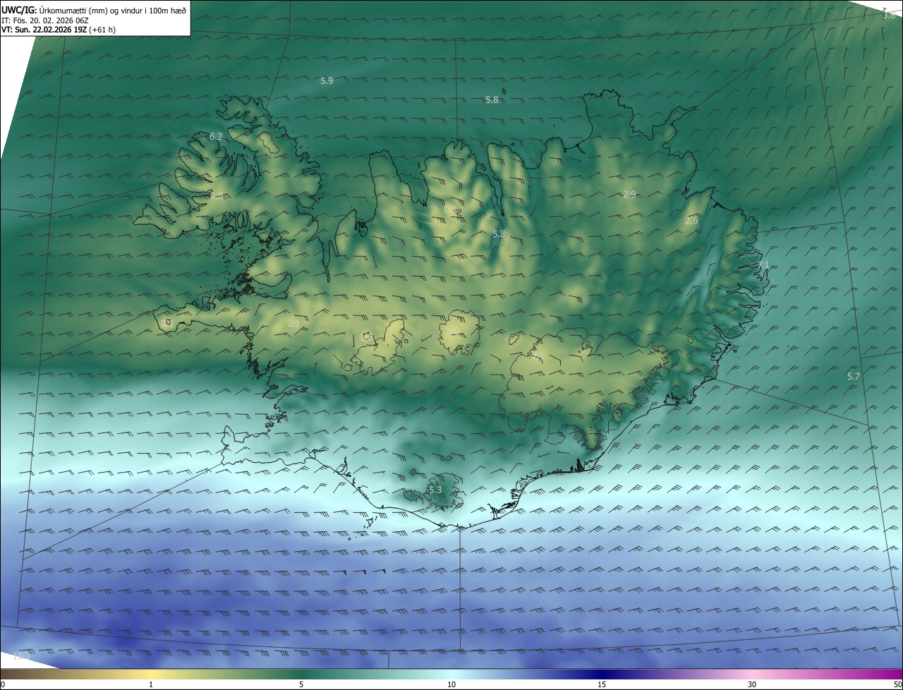Click the 5.9 value on the map
The height and width of the screenshot is (690, 903).
pos(327,81)
